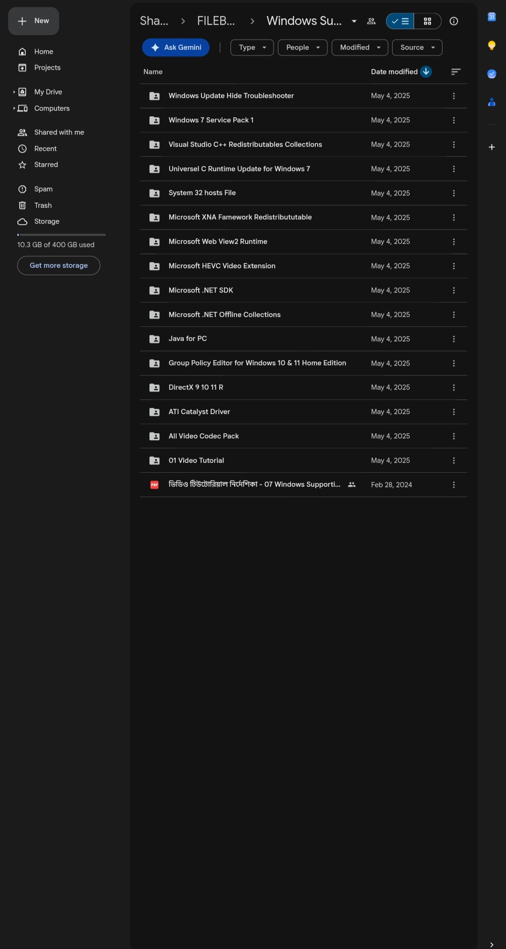Expand the My Drive tree arrow
This screenshot has height=949, width=506.
(x=14, y=92)
